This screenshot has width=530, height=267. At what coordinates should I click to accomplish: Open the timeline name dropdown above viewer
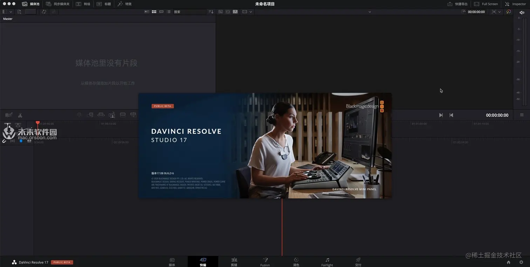(x=370, y=12)
